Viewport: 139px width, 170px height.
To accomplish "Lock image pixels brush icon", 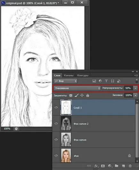I will click(x=76, y=95).
